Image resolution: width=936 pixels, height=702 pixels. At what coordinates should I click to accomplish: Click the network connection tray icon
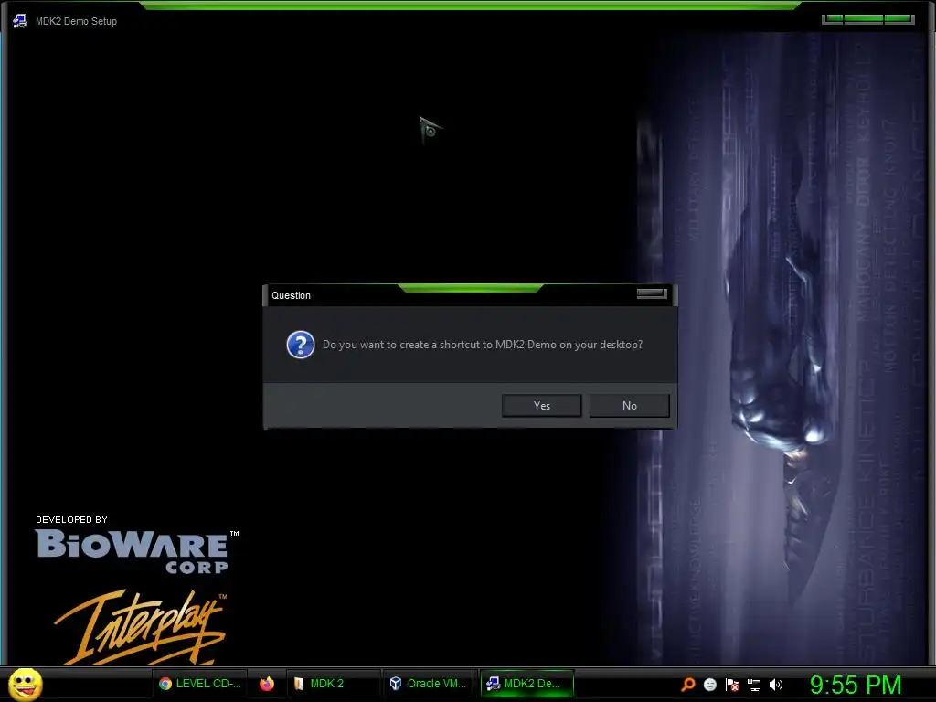click(x=754, y=685)
